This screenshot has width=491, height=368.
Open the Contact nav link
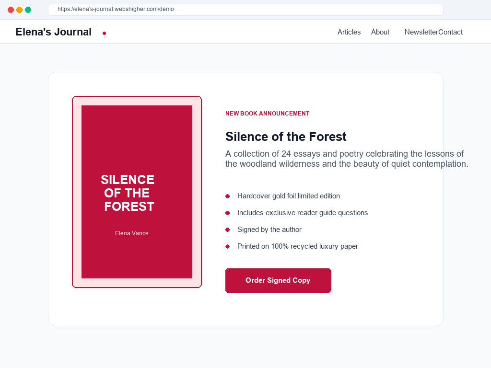(451, 32)
